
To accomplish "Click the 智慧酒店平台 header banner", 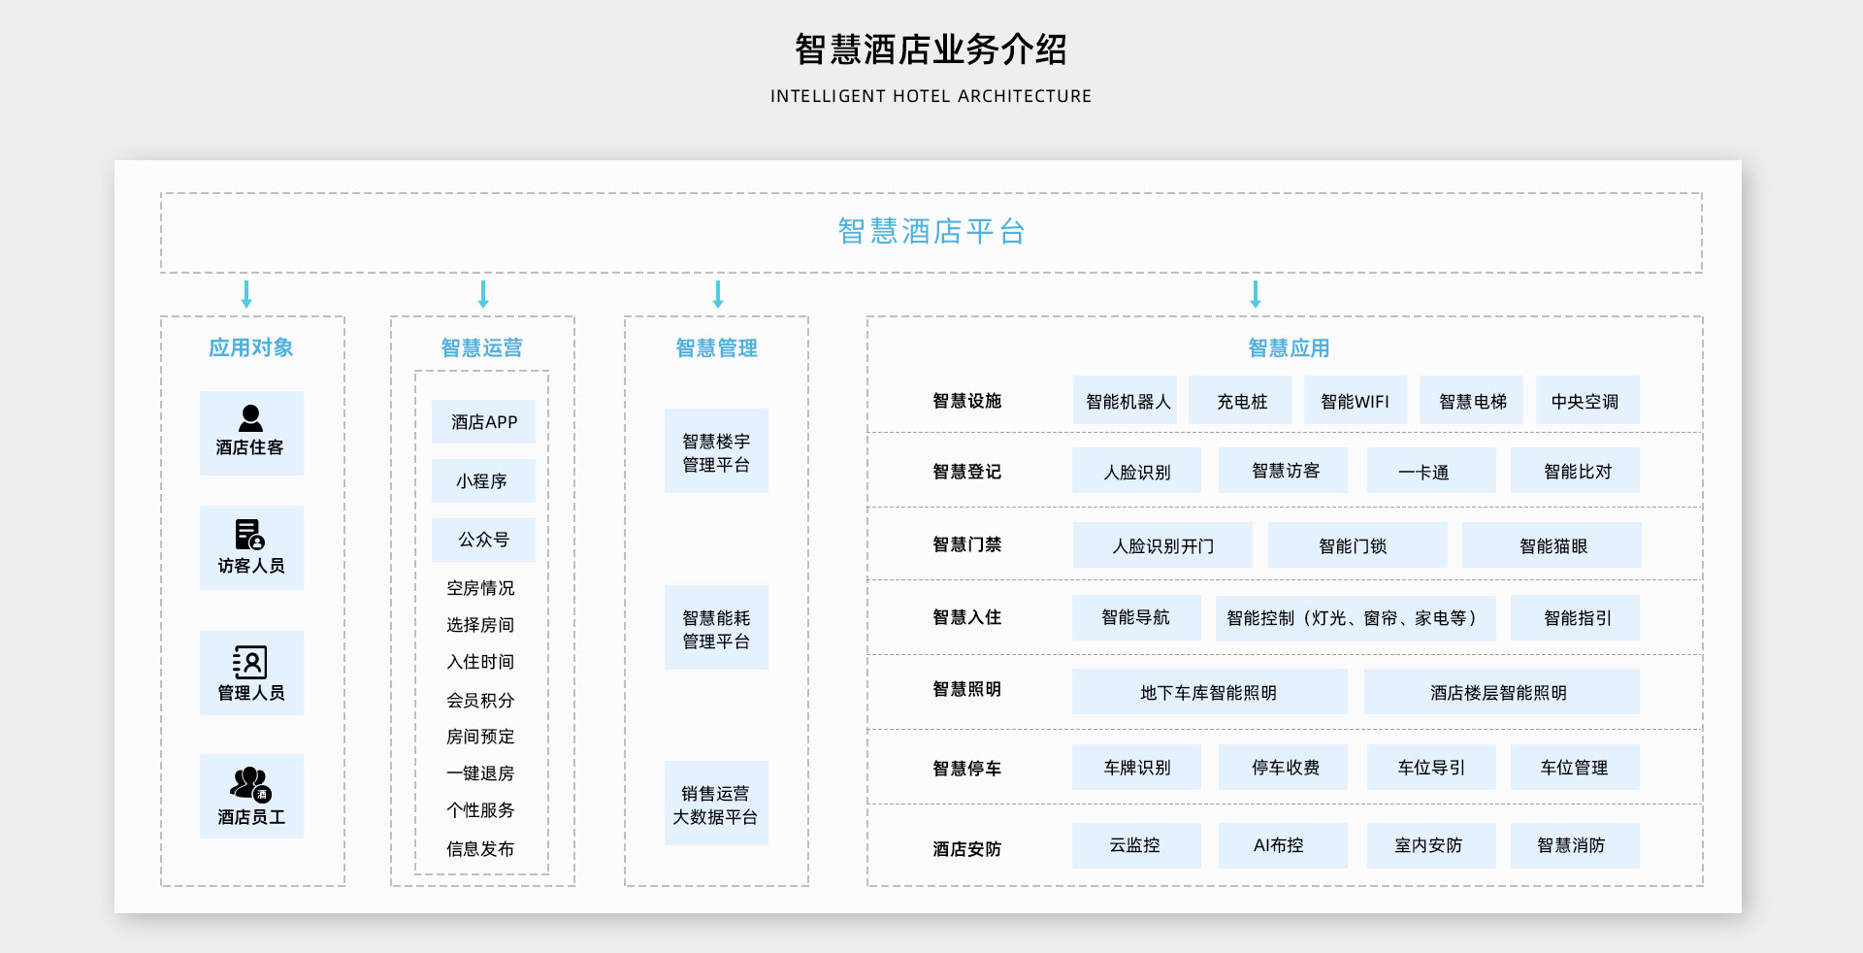I will [931, 232].
